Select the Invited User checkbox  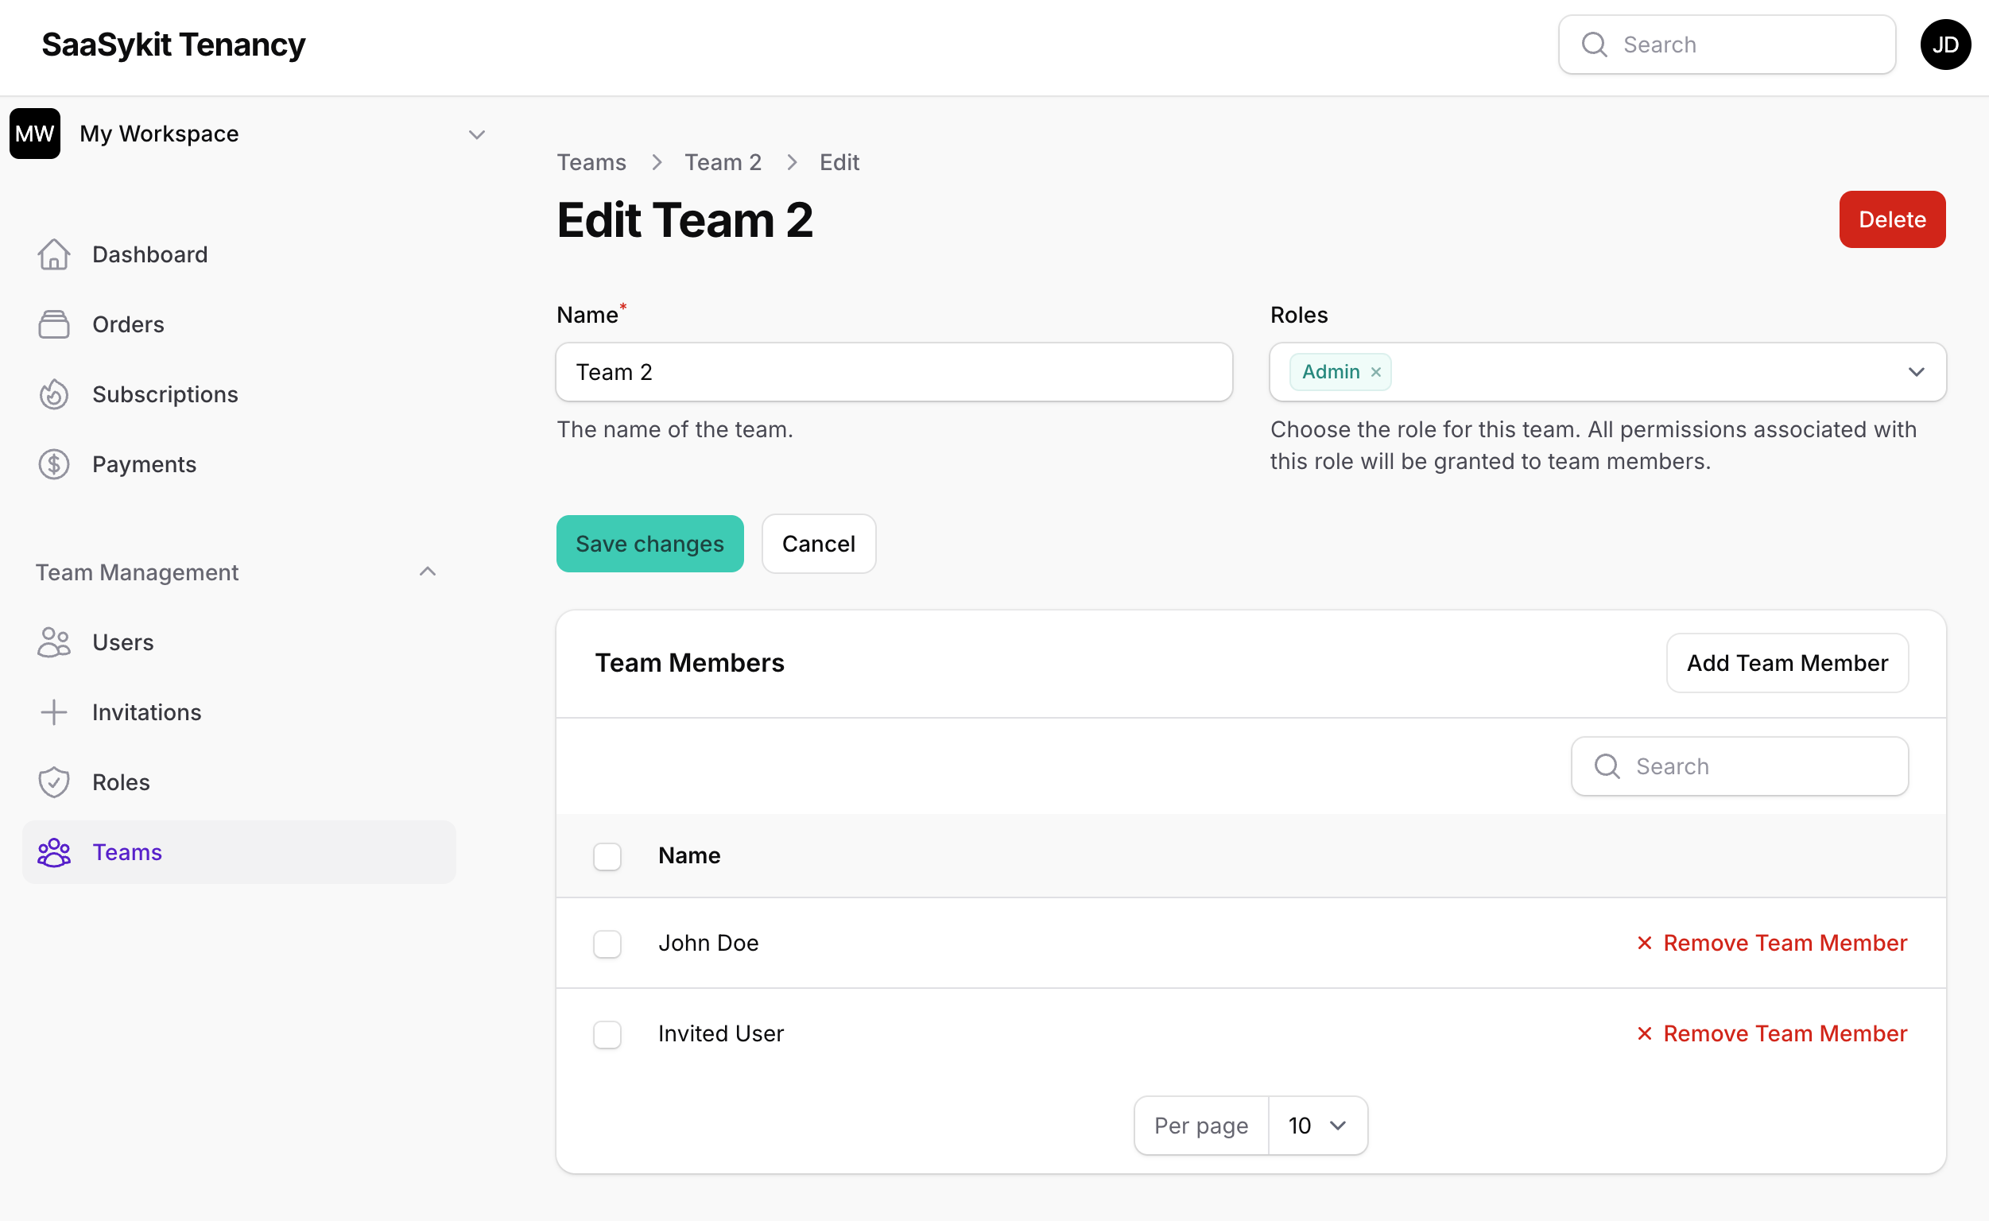coord(607,1034)
